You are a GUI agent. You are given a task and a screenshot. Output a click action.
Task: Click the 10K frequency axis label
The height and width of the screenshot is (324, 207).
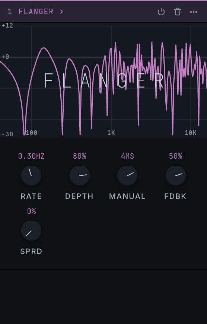click(x=191, y=133)
